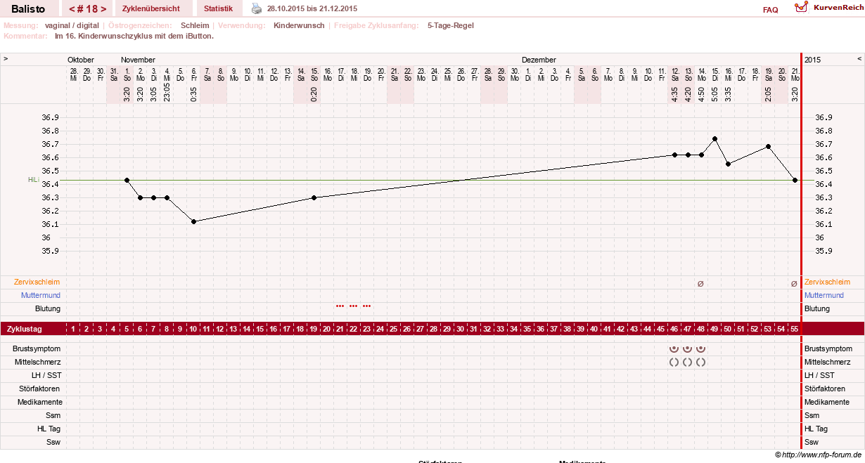
Task: Click the # 18 cycle number
Action: [88, 9]
